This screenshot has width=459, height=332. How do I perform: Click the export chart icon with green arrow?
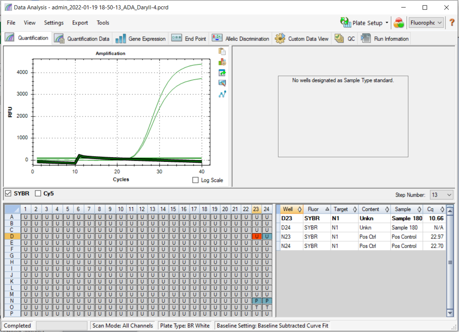(222, 72)
